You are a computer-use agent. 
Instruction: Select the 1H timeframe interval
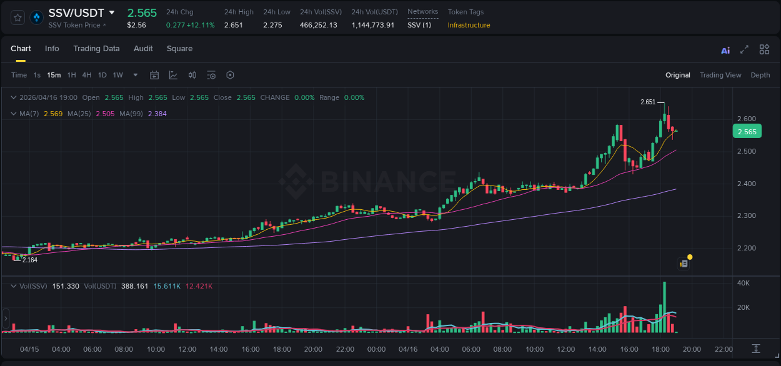pyautogui.click(x=71, y=75)
